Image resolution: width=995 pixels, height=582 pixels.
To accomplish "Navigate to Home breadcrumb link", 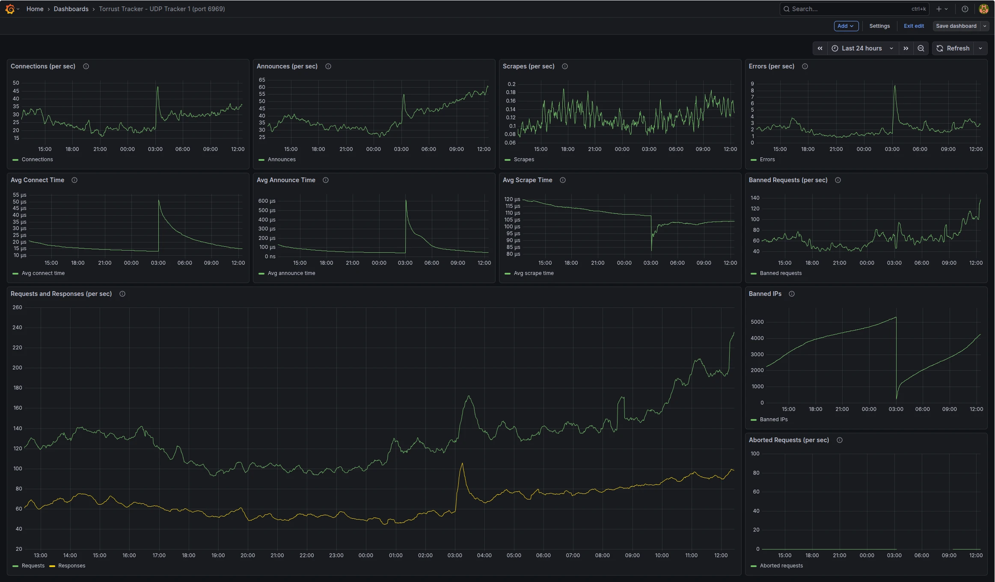I will 35,9.
